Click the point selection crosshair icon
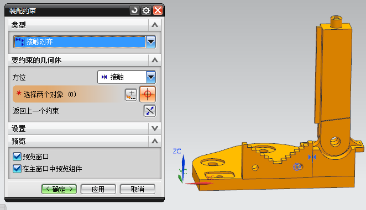Viewport: 366px width, 210px height. point(148,94)
